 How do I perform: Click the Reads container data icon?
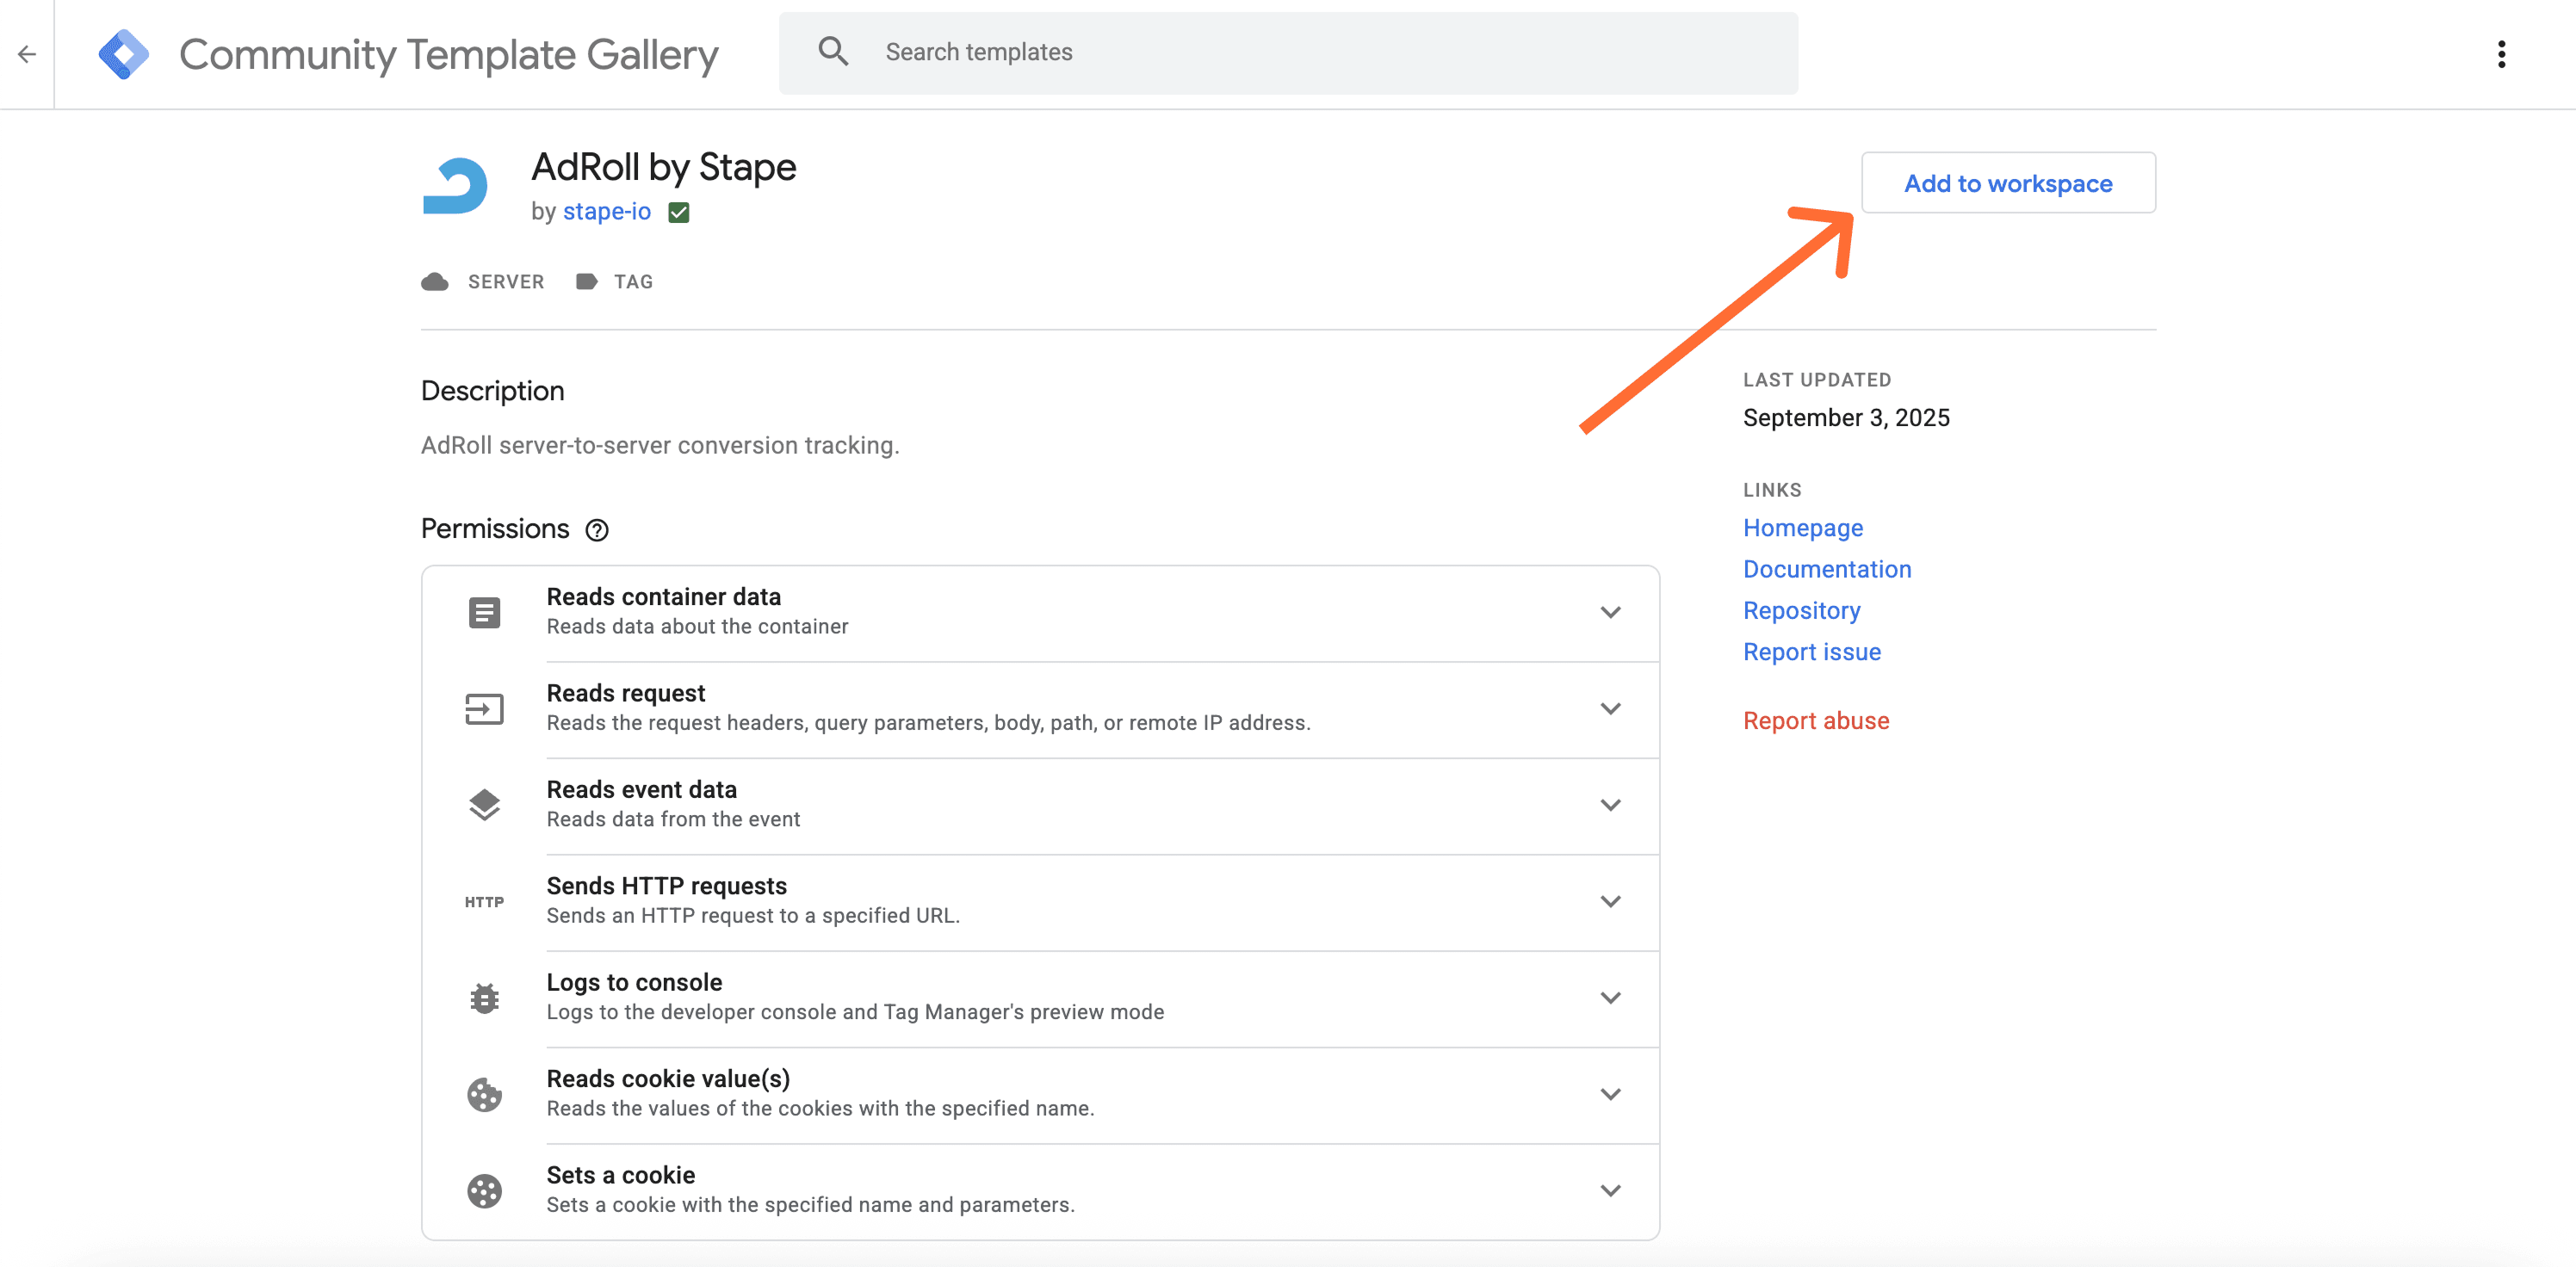[485, 612]
